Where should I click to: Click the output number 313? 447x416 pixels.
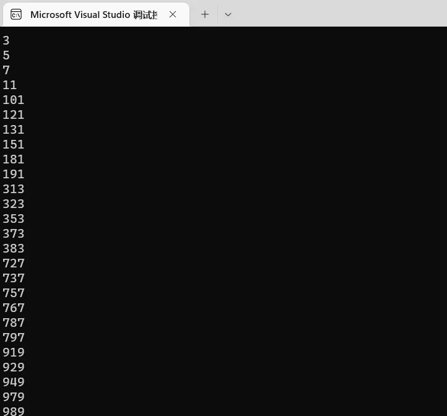pos(14,189)
